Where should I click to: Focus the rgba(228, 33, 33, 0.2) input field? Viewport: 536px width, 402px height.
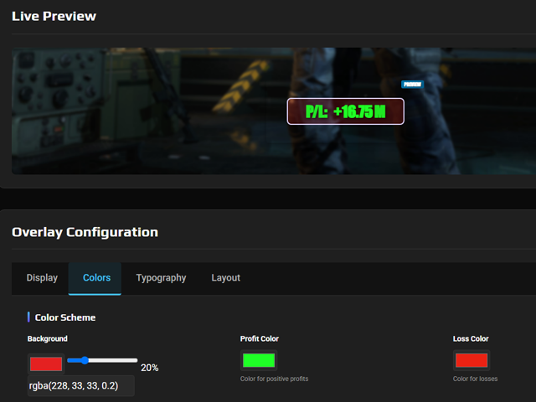point(80,386)
